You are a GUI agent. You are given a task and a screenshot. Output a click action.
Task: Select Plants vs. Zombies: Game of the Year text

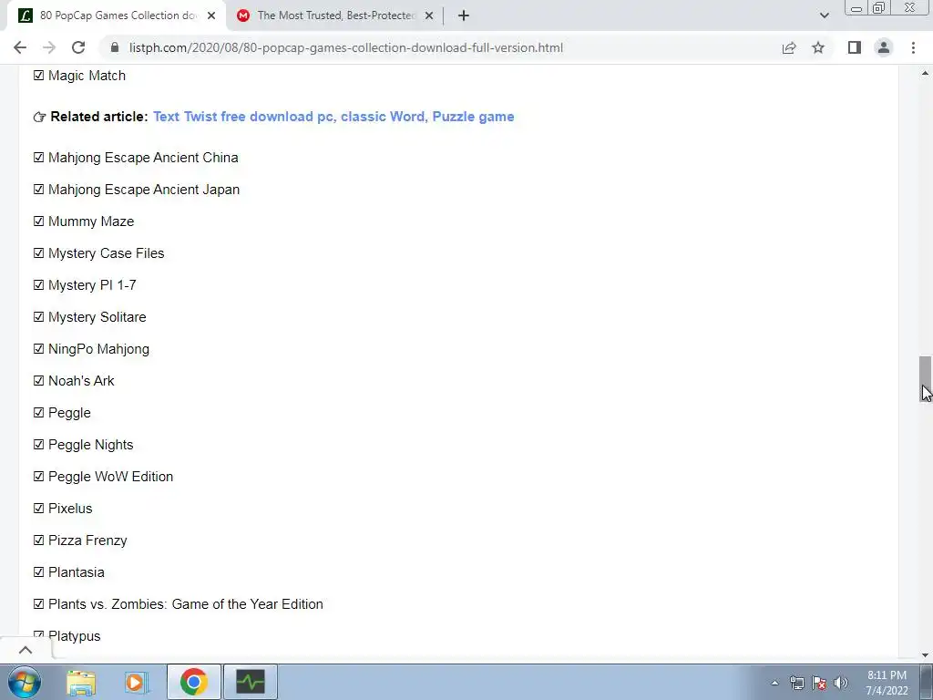[186, 604]
